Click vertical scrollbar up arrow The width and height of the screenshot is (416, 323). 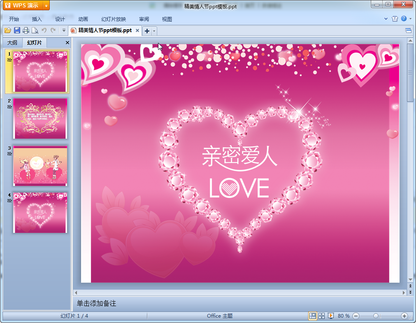click(x=410, y=41)
